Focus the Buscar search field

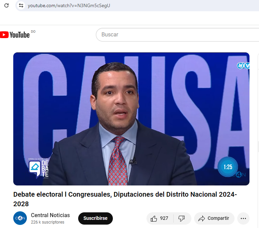click(x=177, y=34)
